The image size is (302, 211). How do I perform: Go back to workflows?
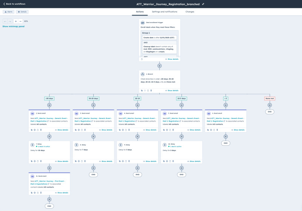[14, 4]
